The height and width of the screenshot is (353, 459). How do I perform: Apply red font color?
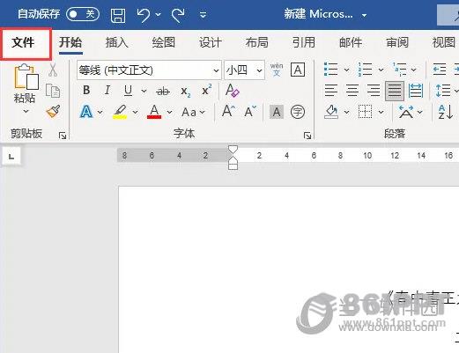click(x=154, y=112)
